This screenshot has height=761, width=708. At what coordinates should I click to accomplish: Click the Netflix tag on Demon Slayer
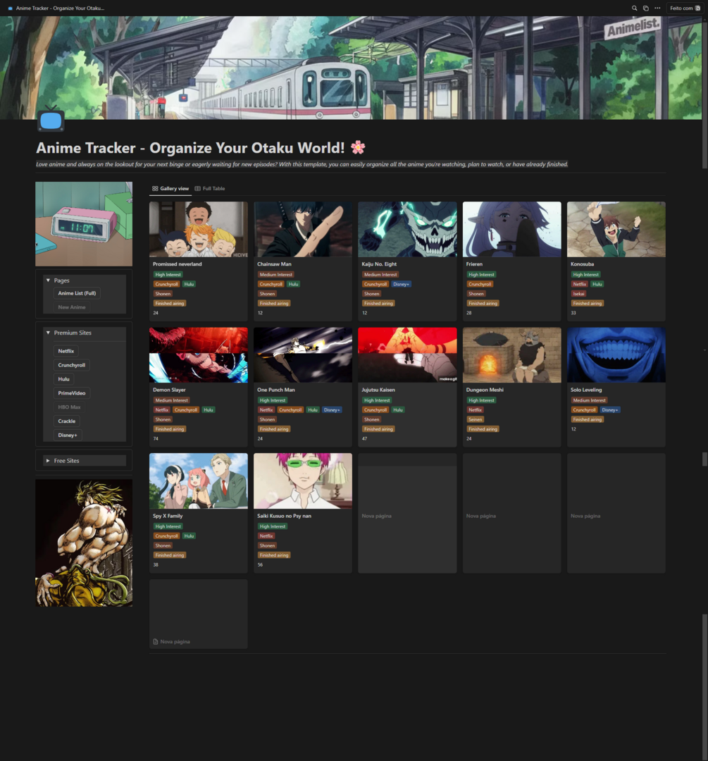click(x=162, y=410)
